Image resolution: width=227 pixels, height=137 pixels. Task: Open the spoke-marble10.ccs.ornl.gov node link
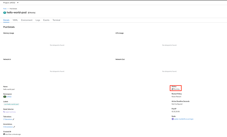(184, 119)
